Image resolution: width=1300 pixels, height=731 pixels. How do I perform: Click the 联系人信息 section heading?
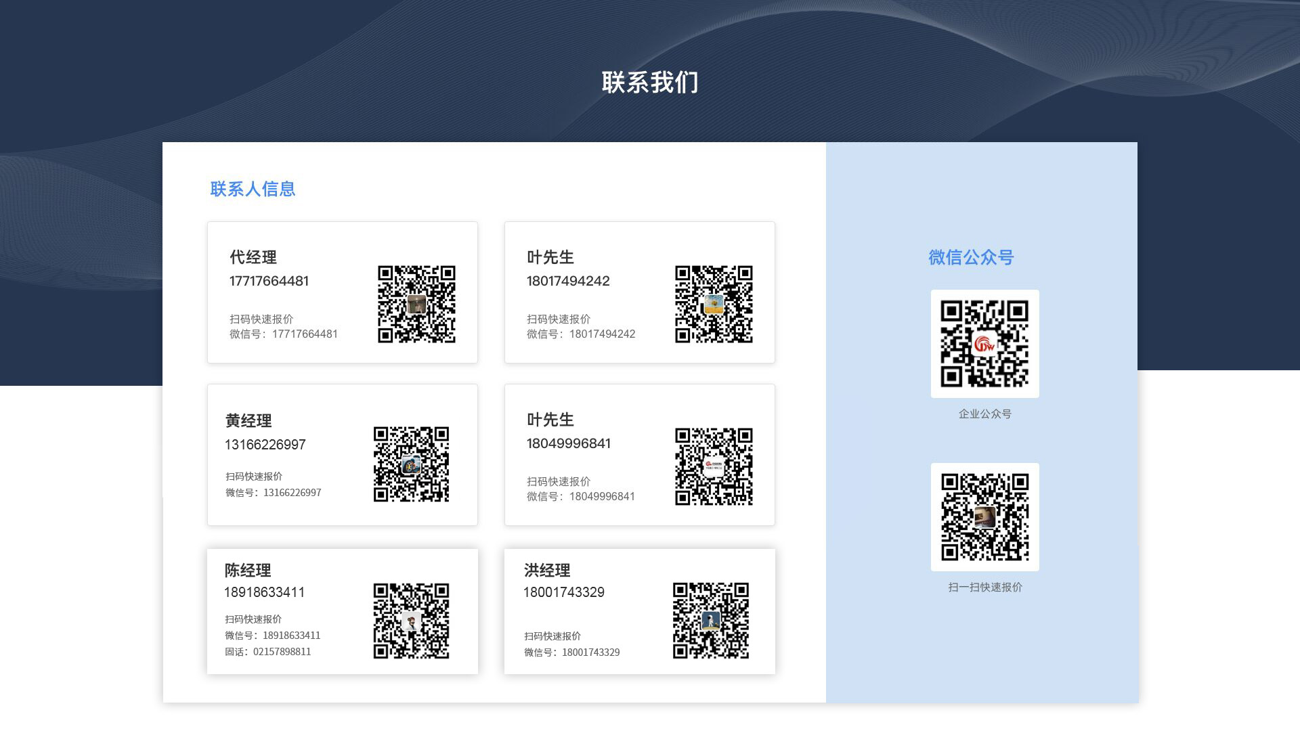[x=253, y=189]
